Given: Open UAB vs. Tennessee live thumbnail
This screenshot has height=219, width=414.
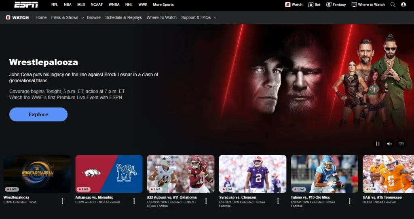Looking at the screenshot, I should (389, 174).
